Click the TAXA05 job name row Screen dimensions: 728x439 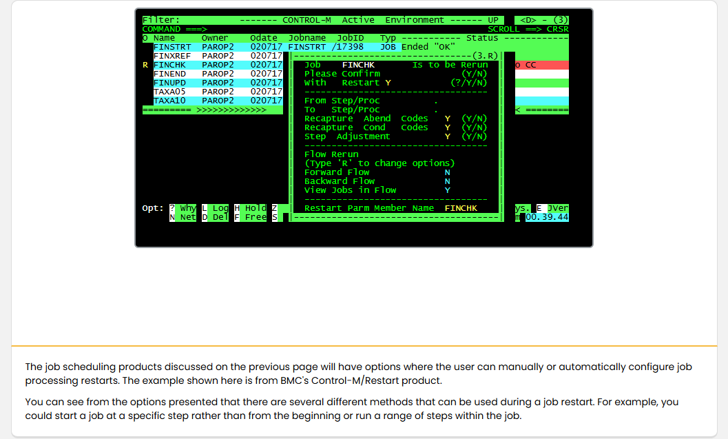(x=169, y=92)
